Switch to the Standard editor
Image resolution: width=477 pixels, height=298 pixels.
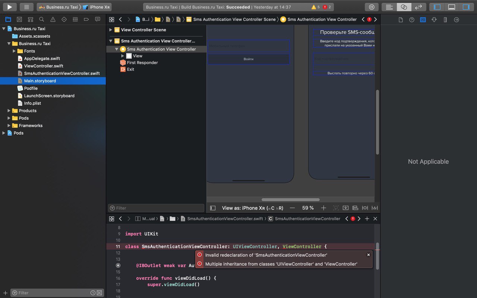pos(389,7)
